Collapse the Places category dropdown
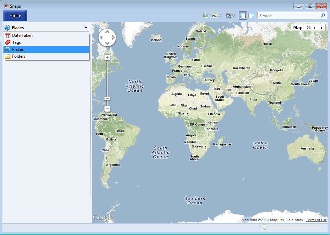Viewport: 330px width, 235px height. coord(86,28)
